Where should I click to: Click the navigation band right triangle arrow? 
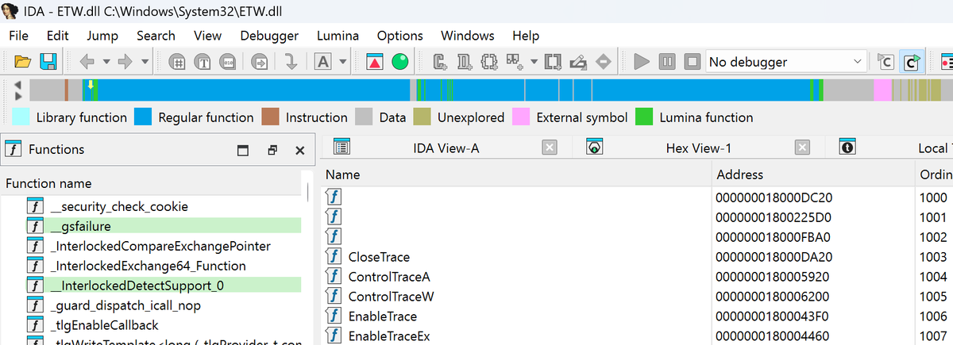pyautogui.click(x=18, y=95)
